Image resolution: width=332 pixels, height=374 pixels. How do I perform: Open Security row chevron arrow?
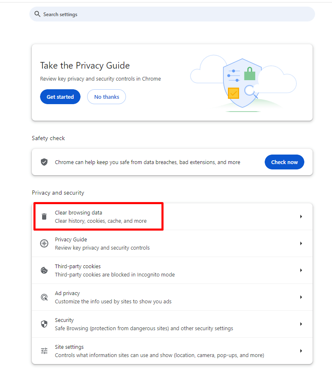(301, 324)
